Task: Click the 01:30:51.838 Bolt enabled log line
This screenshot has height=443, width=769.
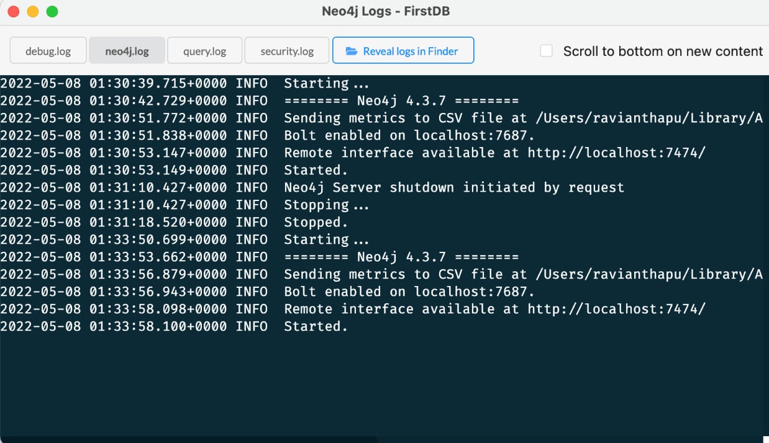Action: coord(267,135)
